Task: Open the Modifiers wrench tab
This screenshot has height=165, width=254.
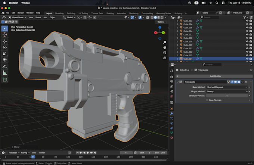Action: pos(172,113)
